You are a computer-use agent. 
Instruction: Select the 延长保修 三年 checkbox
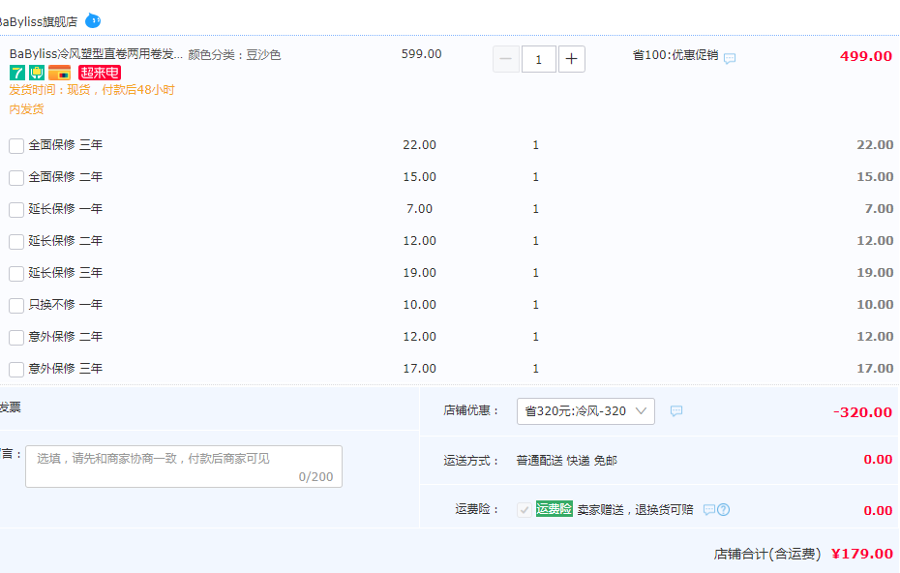[x=16, y=273]
